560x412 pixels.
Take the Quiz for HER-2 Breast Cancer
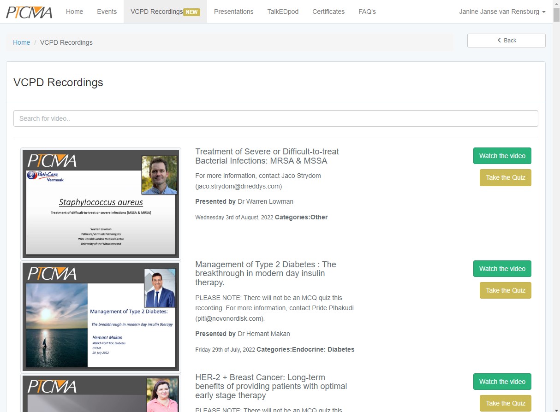point(506,403)
